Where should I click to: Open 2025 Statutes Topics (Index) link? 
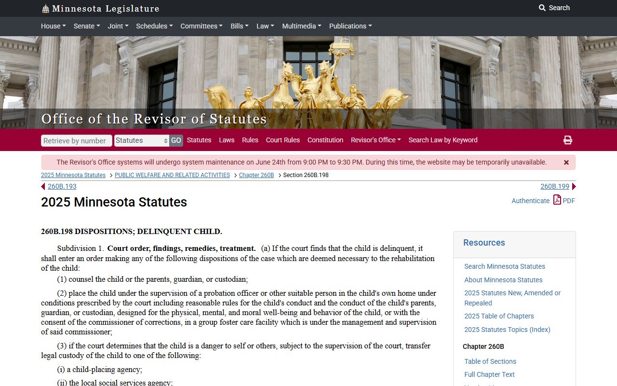(507, 330)
